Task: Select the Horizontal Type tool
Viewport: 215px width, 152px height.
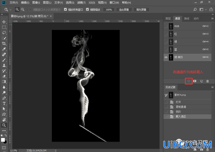Action: click(x=4, y=103)
